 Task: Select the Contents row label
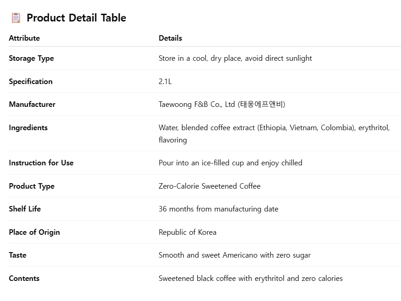[24, 278]
